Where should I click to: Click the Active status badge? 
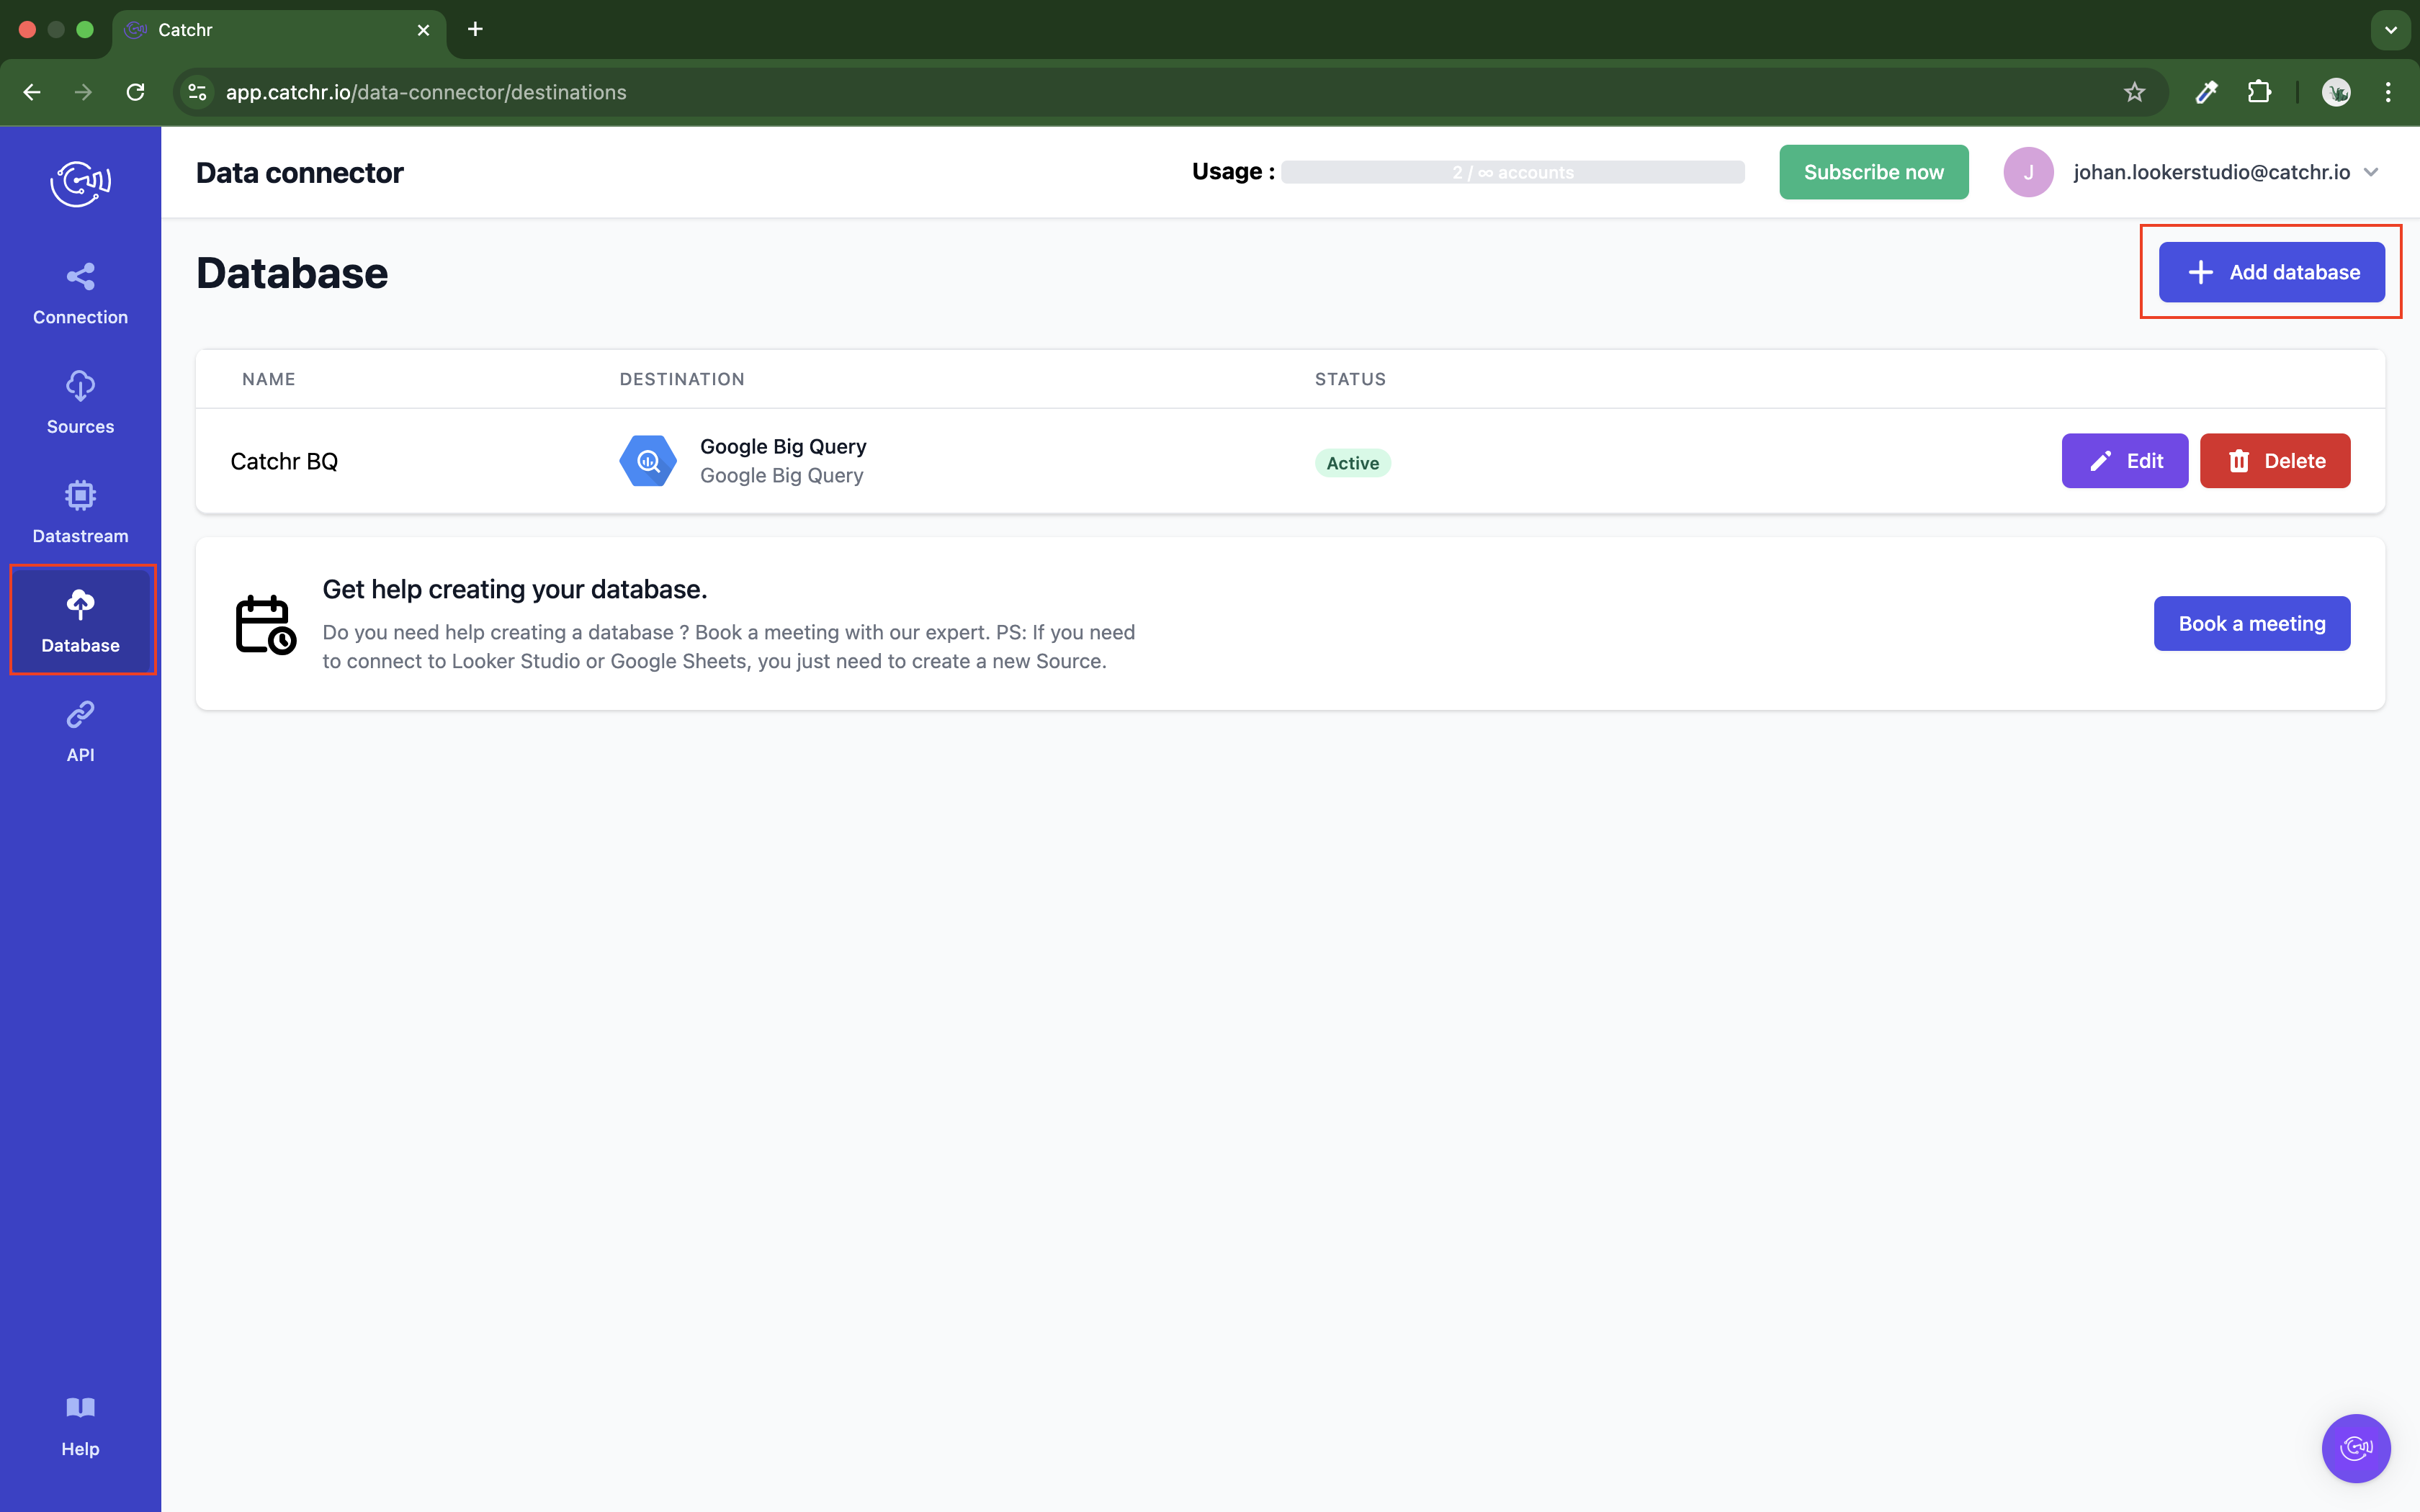click(1352, 463)
